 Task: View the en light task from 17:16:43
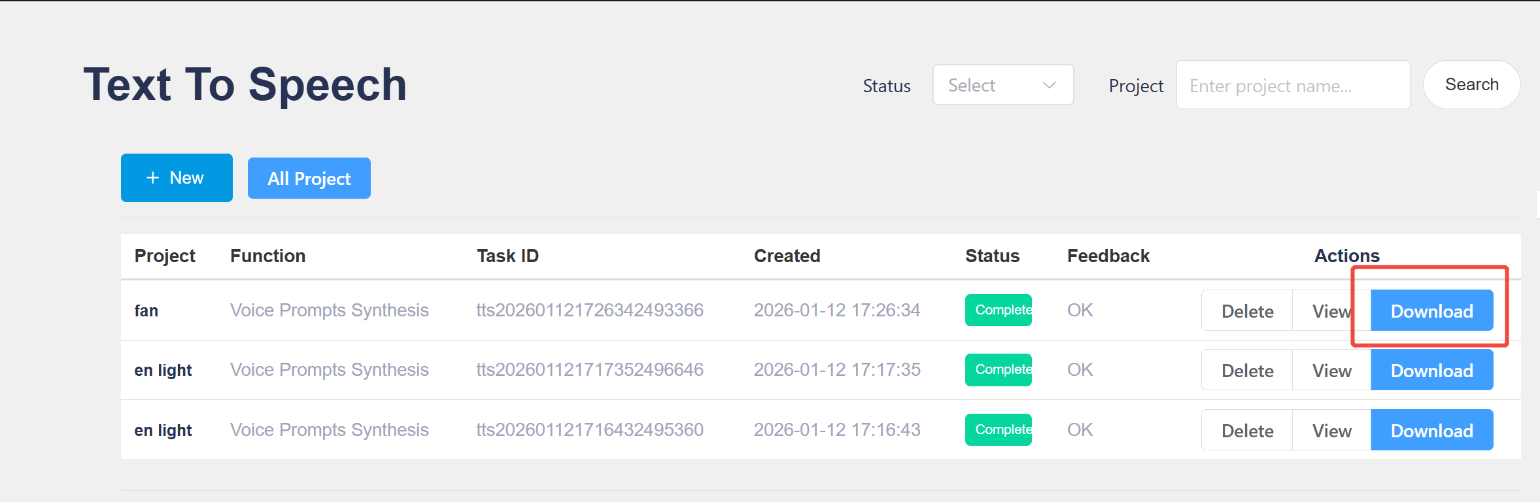1331,431
